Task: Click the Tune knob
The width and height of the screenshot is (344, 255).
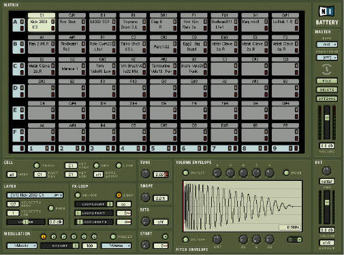Action: [x=146, y=174]
